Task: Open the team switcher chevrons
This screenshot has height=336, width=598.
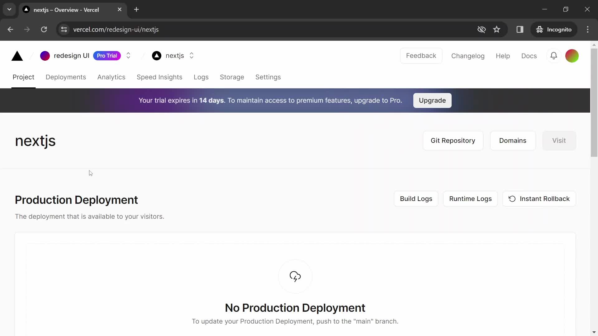Action: [x=128, y=56]
